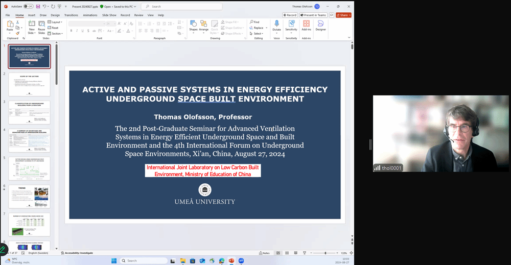The width and height of the screenshot is (511, 265).
Task: Click English (Sweden) language indicator
Action: [38, 253]
